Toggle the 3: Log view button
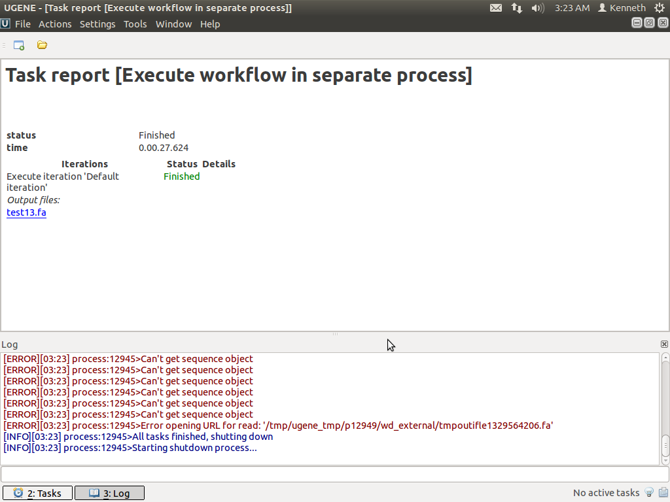 pos(109,493)
